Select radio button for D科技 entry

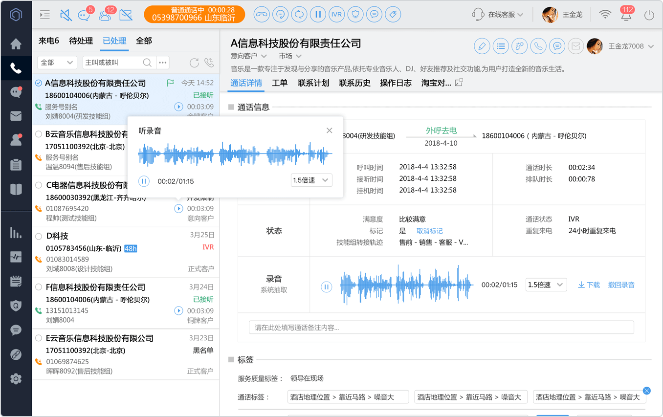(x=39, y=236)
